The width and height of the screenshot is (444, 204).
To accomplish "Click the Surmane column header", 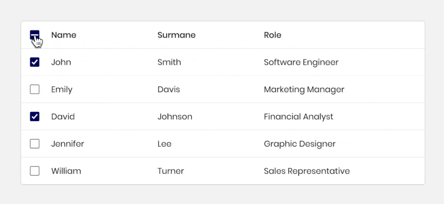I will [x=177, y=35].
